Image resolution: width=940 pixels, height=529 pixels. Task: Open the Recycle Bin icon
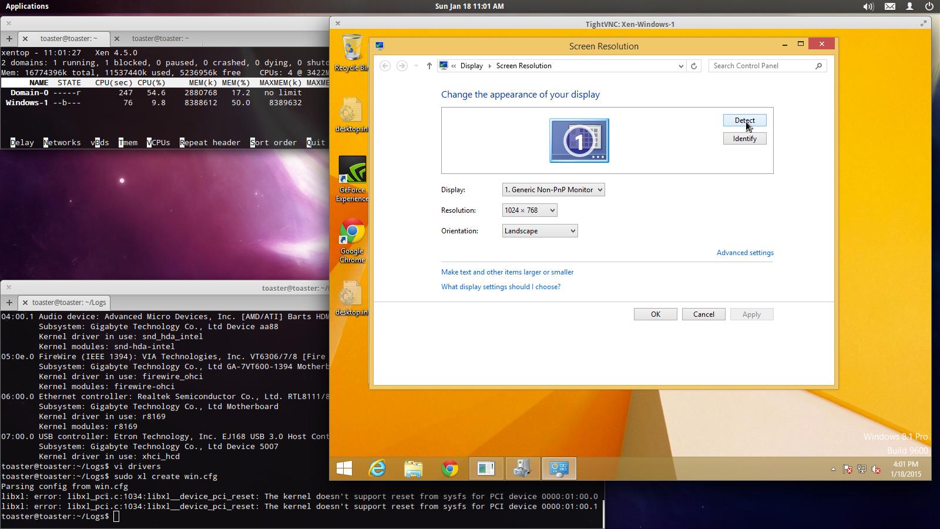pyautogui.click(x=352, y=52)
